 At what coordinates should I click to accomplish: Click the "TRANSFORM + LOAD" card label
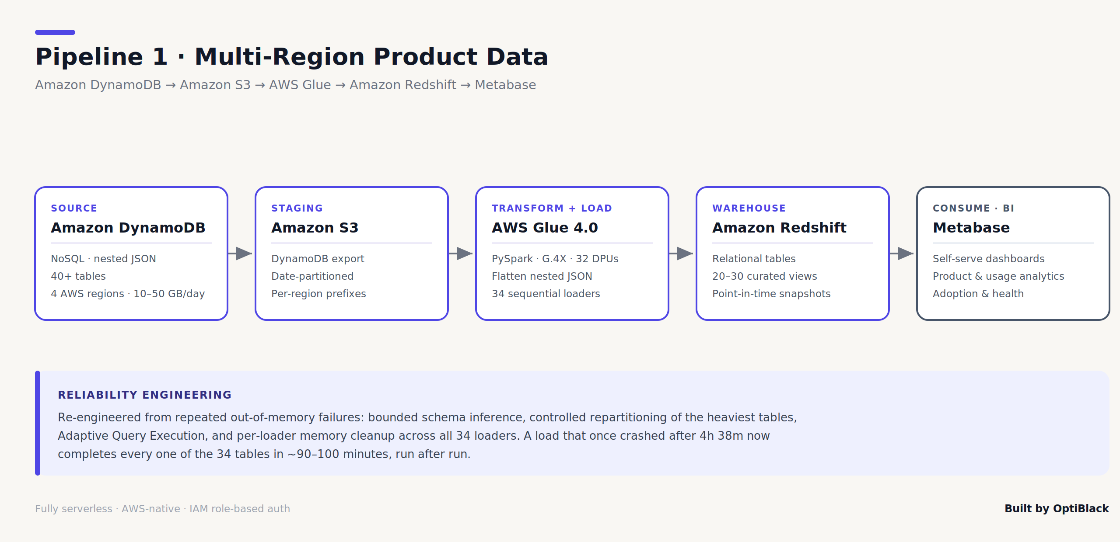tap(552, 208)
